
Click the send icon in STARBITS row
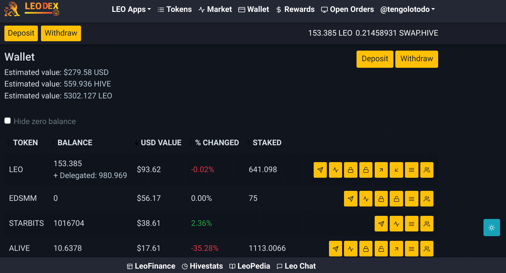pyautogui.click(x=381, y=224)
